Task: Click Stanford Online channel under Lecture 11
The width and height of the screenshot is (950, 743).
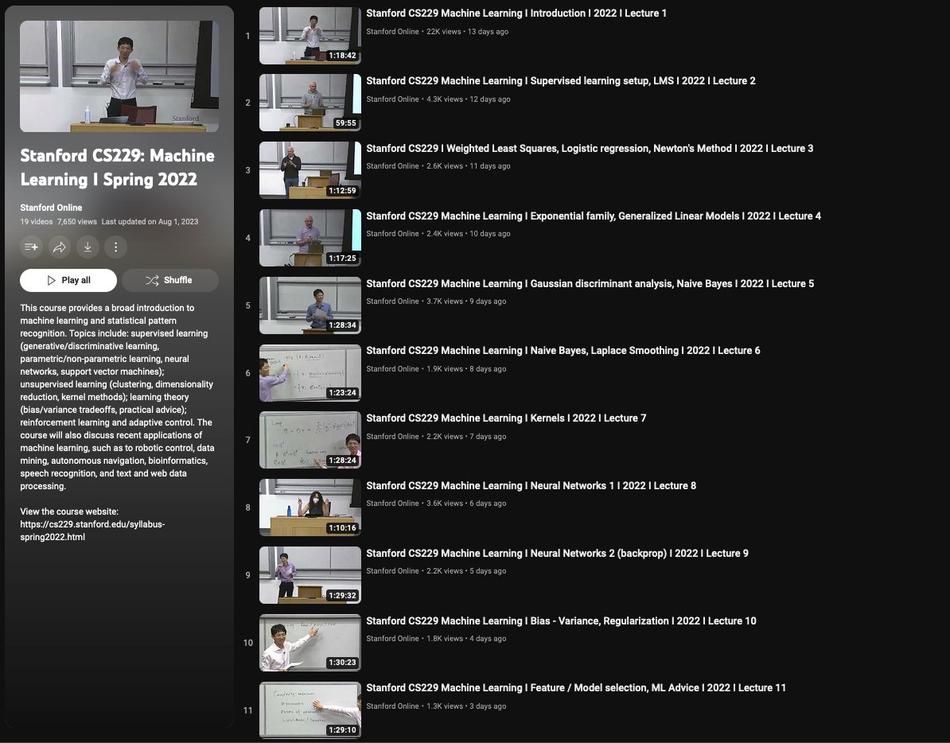Action: 392,706
